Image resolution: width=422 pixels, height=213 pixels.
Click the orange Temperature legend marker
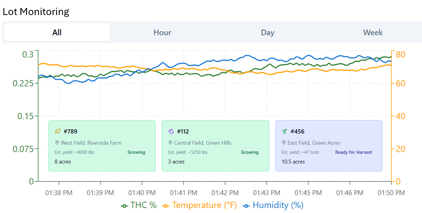tap(166, 206)
